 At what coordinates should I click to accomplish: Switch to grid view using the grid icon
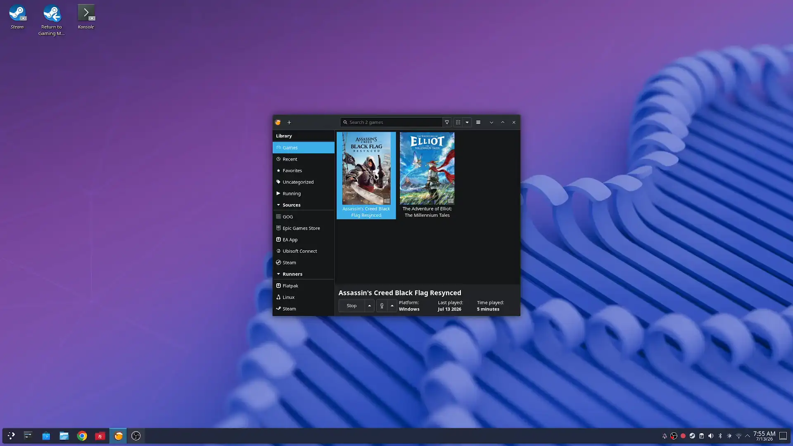[x=458, y=122]
